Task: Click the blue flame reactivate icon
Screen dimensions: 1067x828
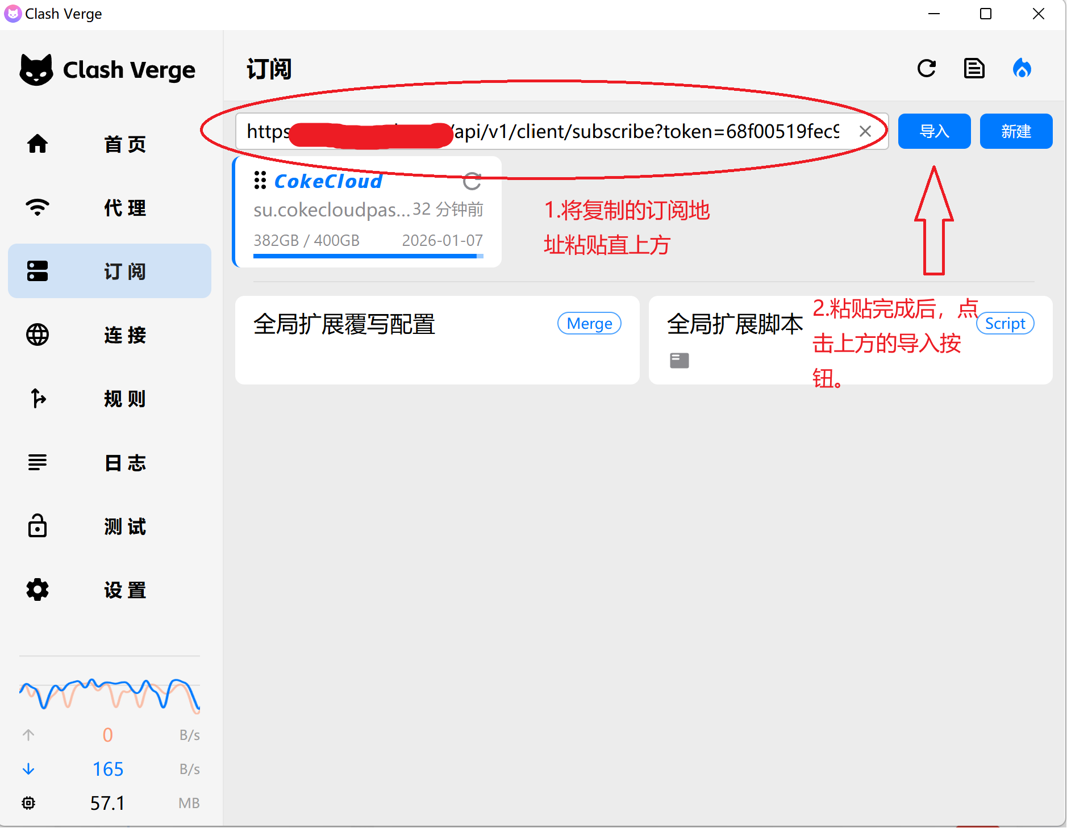Action: (1022, 69)
